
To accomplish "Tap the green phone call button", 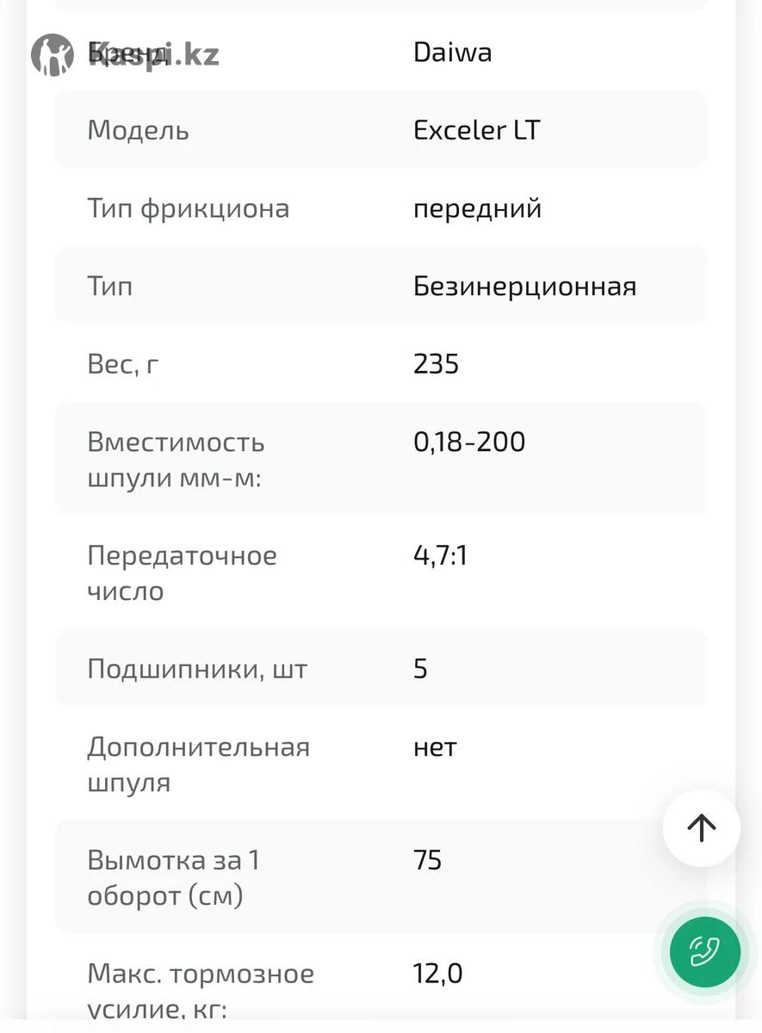I will click(704, 952).
